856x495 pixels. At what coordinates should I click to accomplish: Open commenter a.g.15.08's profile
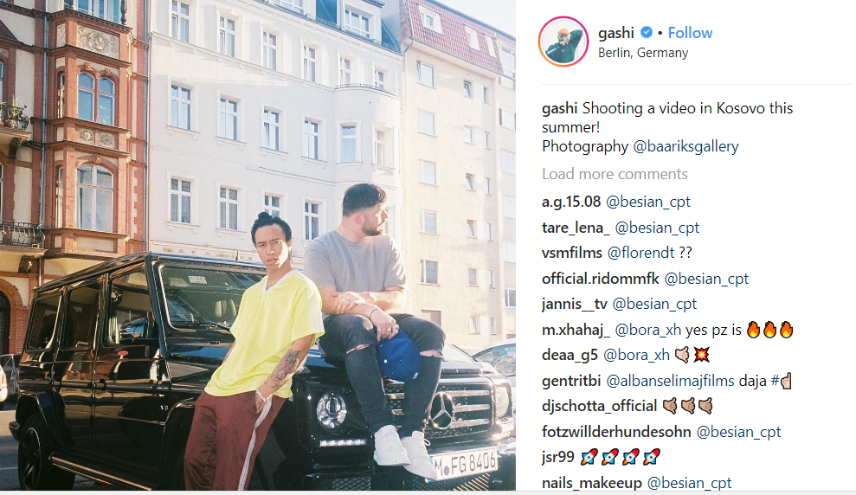pos(571,202)
